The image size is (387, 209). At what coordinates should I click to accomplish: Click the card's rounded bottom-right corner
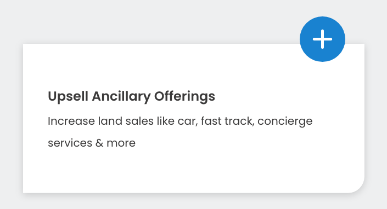[357, 186]
